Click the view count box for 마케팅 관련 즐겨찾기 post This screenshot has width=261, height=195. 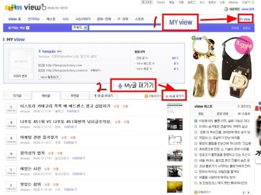coord(11,140)
